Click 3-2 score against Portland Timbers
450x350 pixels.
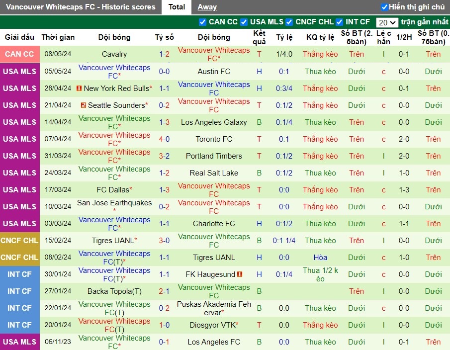click(x=164, y=156)
